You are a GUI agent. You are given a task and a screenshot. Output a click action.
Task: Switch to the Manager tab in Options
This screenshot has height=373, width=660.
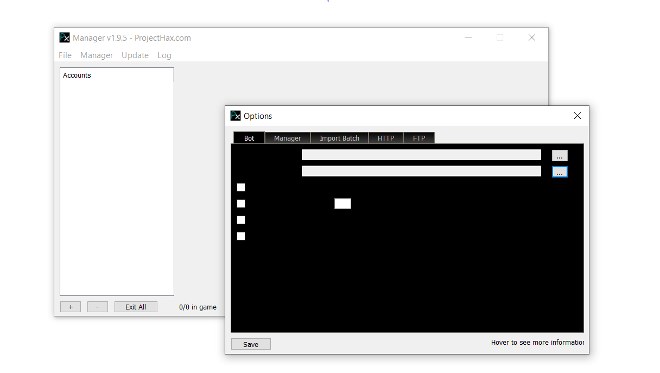(x=287, y=138)
